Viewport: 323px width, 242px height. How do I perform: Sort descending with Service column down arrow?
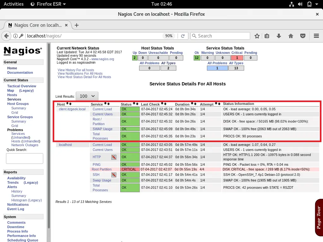tap(109, 104)
